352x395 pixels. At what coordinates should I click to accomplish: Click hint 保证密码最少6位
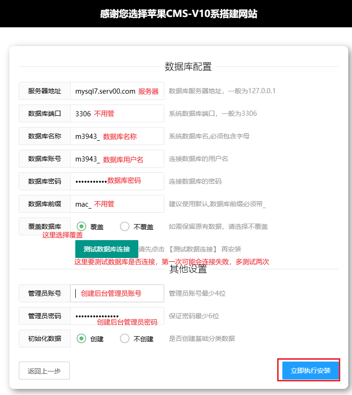click(x=193, y=316)
